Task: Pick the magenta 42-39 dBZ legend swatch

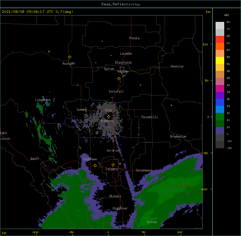Action: pos(220,88)
